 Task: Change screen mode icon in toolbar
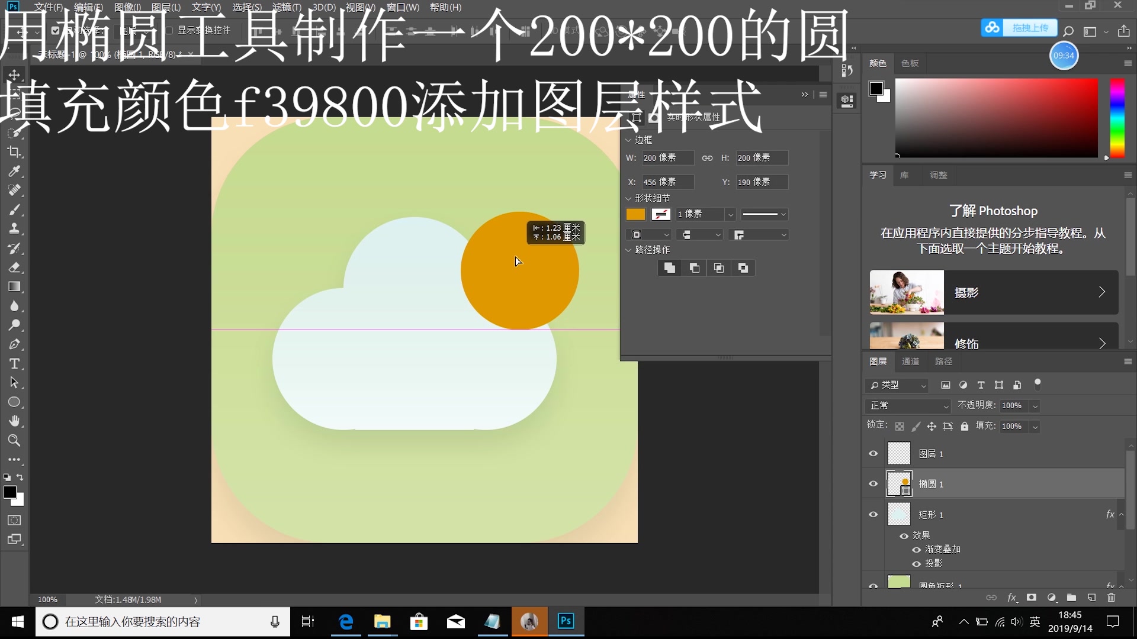14,540
